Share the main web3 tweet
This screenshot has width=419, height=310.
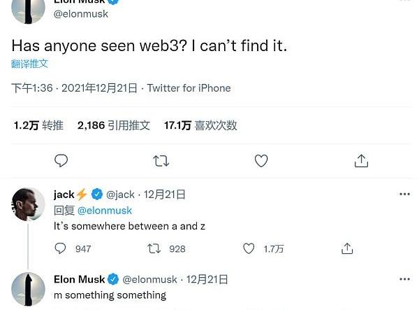[x=361, y=161]
